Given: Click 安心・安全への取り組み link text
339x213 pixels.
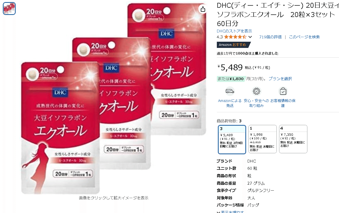Looking at the screenshot, I should [256, 103].
